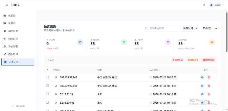Check the 52.33.203.86 row checkbox
228x111 pixels.
click(47, 102)
